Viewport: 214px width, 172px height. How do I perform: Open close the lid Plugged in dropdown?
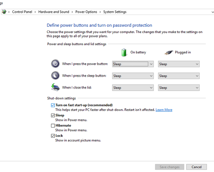178,88
